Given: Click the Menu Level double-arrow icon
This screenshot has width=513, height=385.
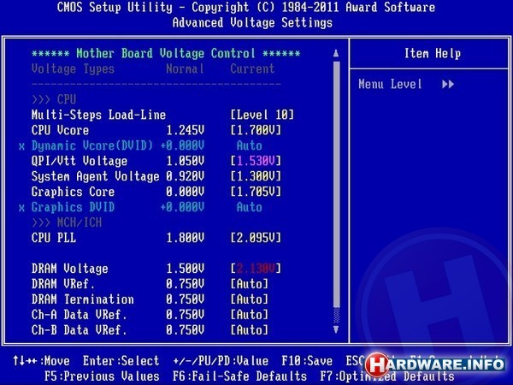Looking at the screenshot, I should pos(448,84).
